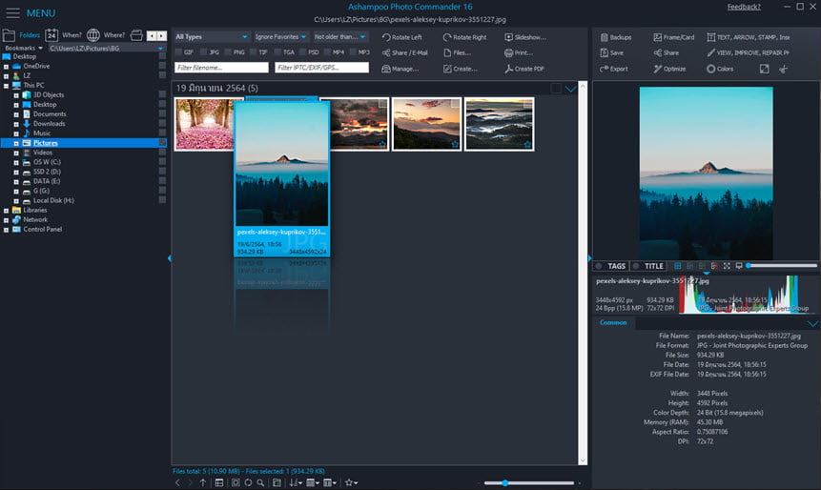Open the basket icon beside Where?
Image resolution: width=821 pixels, height=490 pixels.
coord(136,35)
